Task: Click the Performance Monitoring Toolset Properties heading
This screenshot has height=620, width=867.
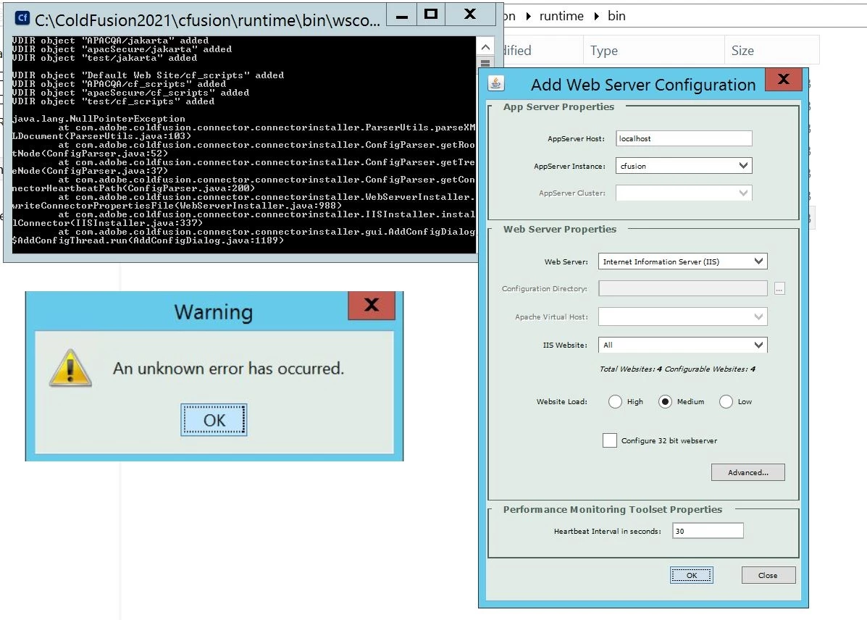Action: tap(612, 509)
